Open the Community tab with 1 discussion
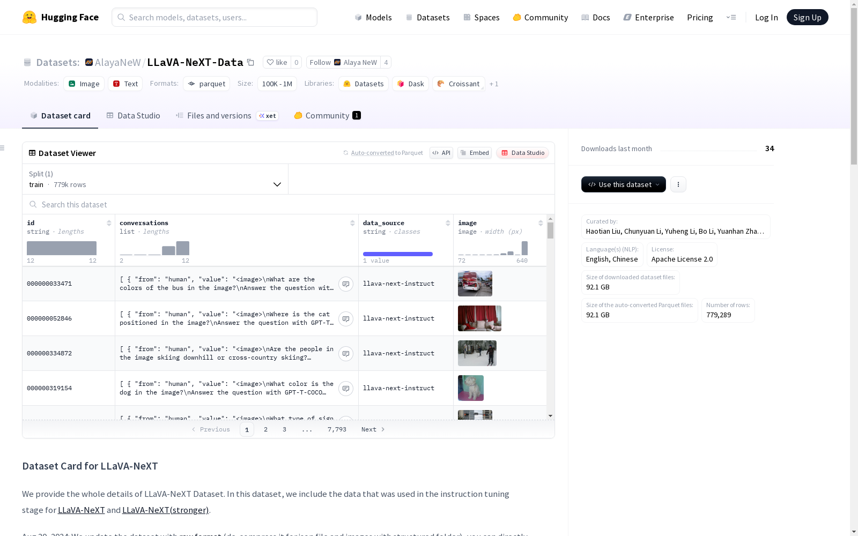 click(327, 116)
